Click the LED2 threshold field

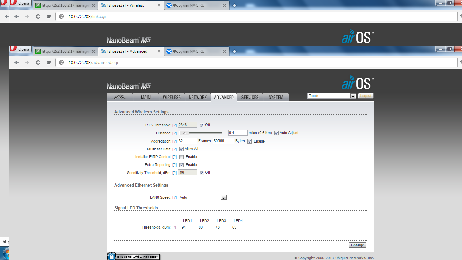tap(204, 227)
